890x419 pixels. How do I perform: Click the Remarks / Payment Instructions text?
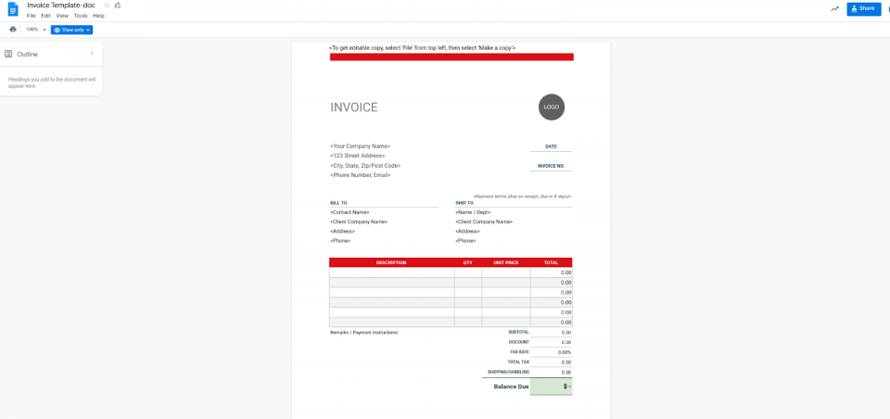(x=364, y=332)
